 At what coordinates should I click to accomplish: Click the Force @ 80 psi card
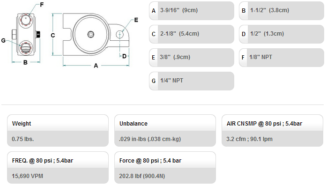click(165, 168)
